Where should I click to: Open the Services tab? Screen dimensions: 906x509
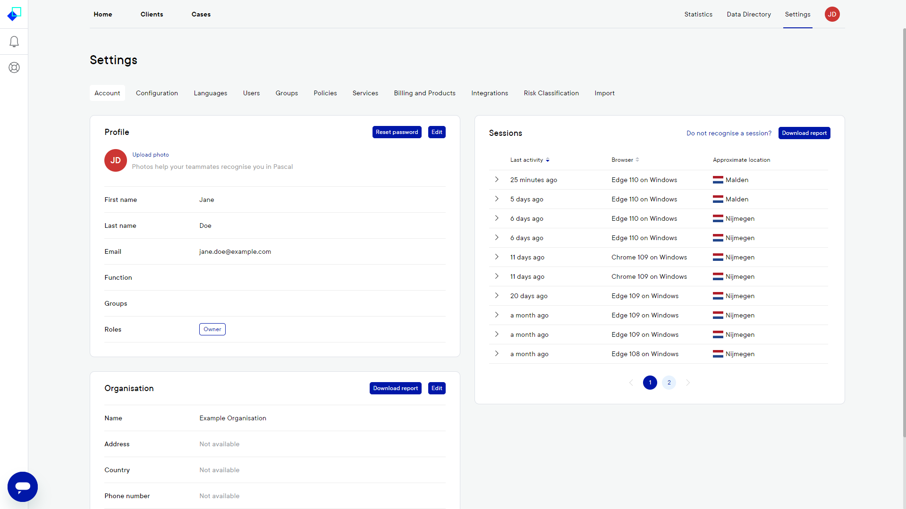tap(365, 93)
